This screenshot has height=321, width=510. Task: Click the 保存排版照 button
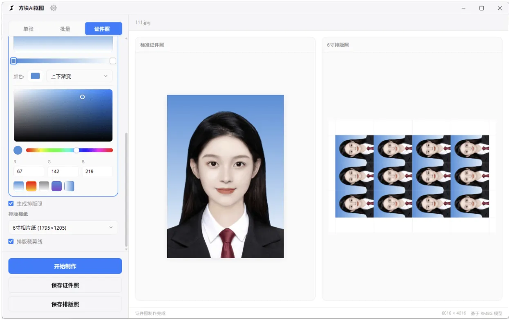[65, 304]
